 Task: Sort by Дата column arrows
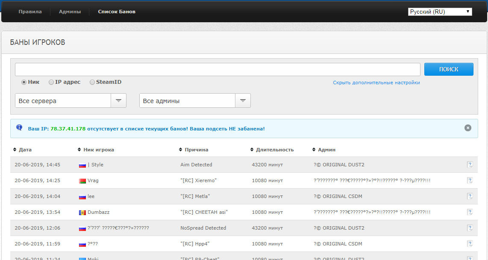click(15, 150)
